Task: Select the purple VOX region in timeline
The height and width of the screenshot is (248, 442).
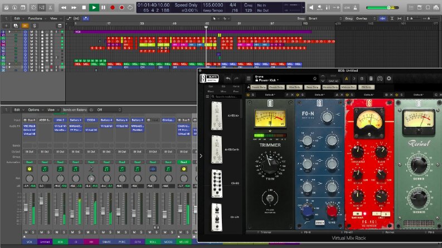Action: (193, 32)
